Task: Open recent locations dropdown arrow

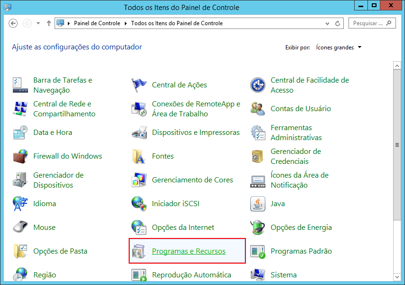Action: 38,23
